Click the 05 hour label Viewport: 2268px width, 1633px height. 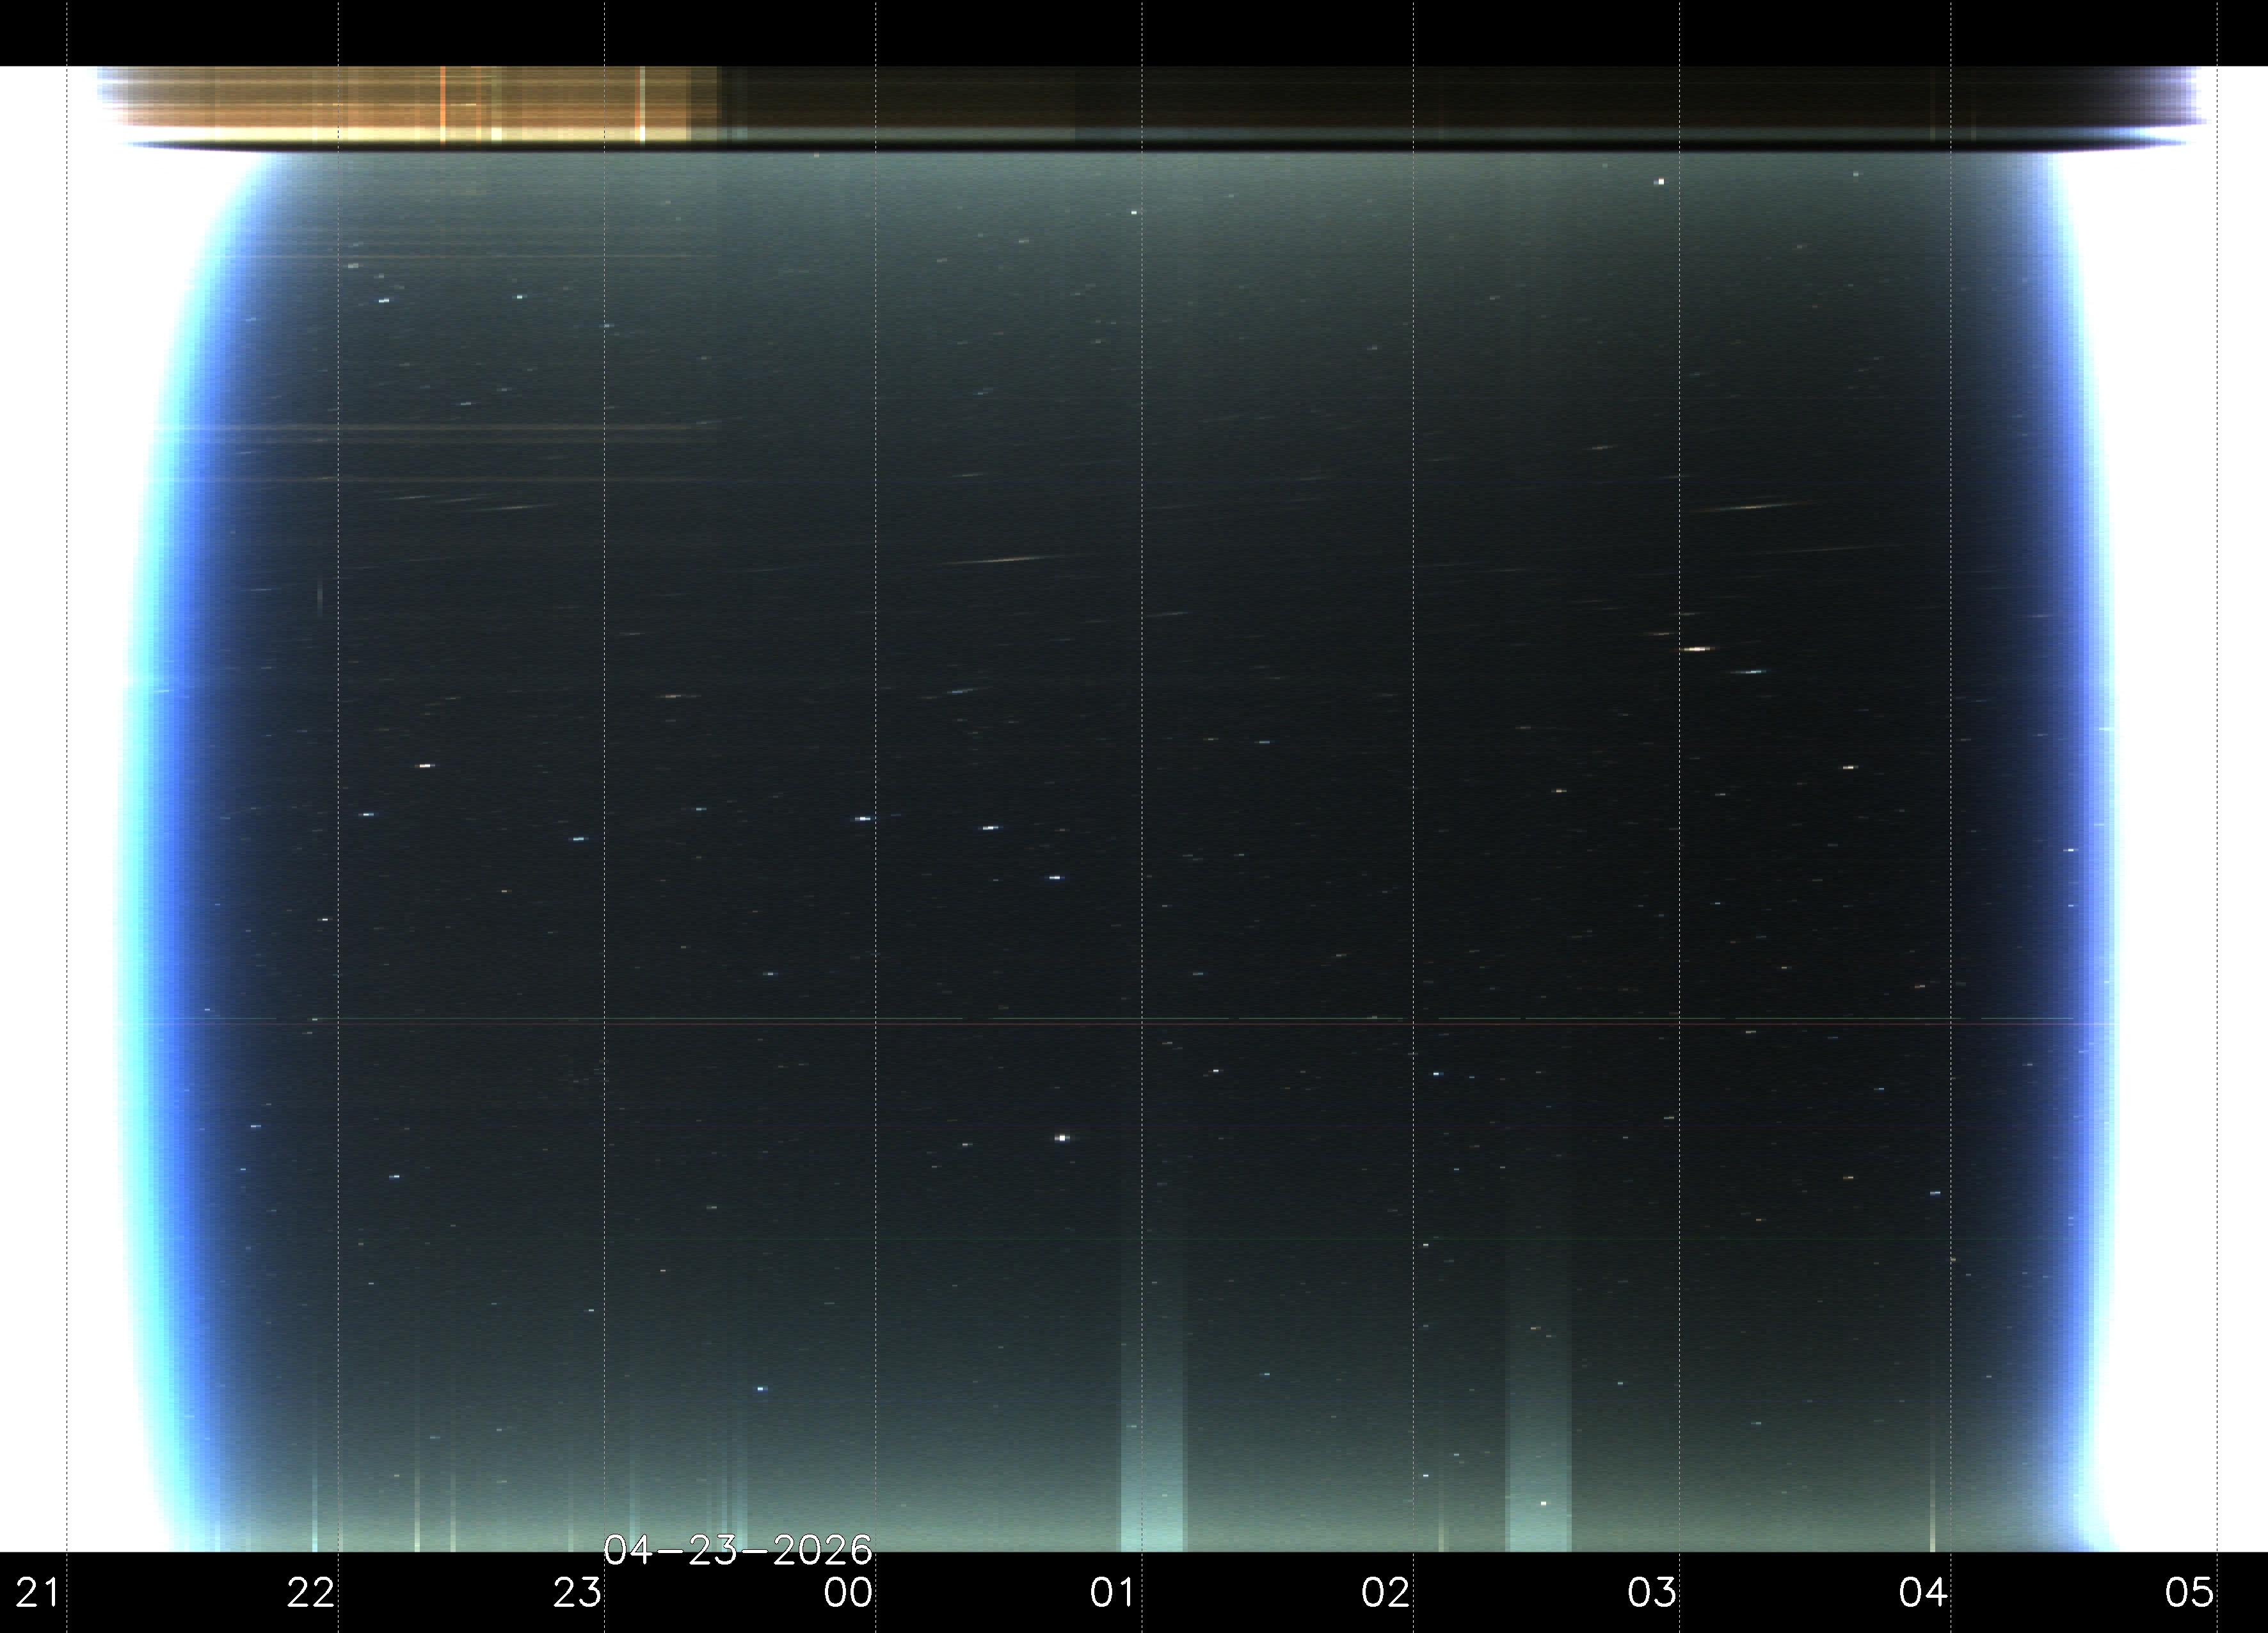pos(2190,1592)
